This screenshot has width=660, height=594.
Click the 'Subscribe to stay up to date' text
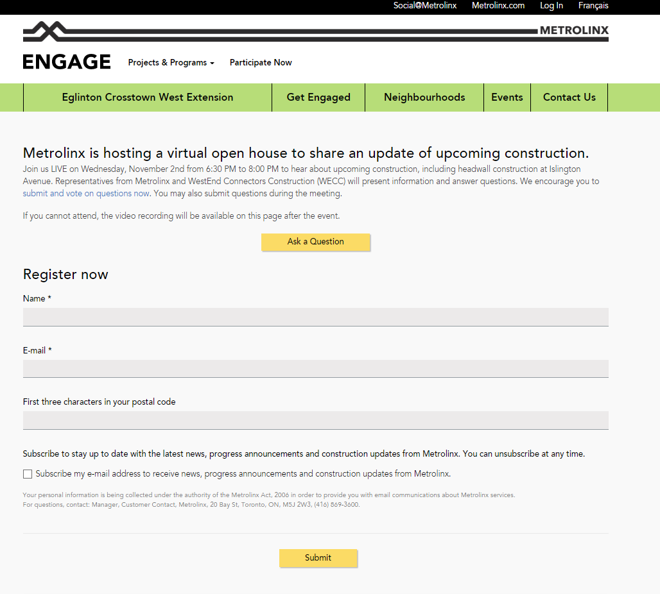point(304,454)
